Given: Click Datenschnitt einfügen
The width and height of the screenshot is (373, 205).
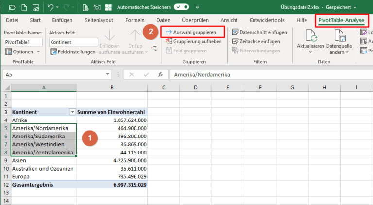Looking at the screenshot, I should (259, 32).
